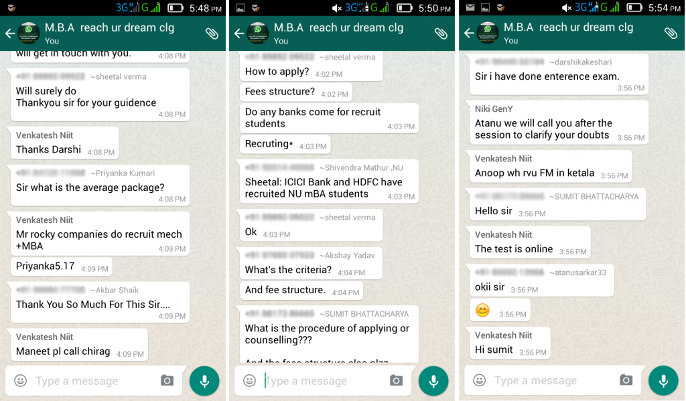Select the 'Thank You So Much For This Sir' message
This screenshot has height=401, width=686.
point(100,302)
